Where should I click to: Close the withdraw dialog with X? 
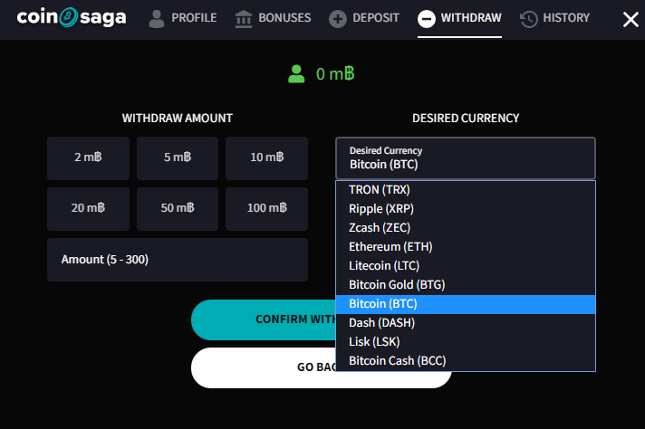631,19
